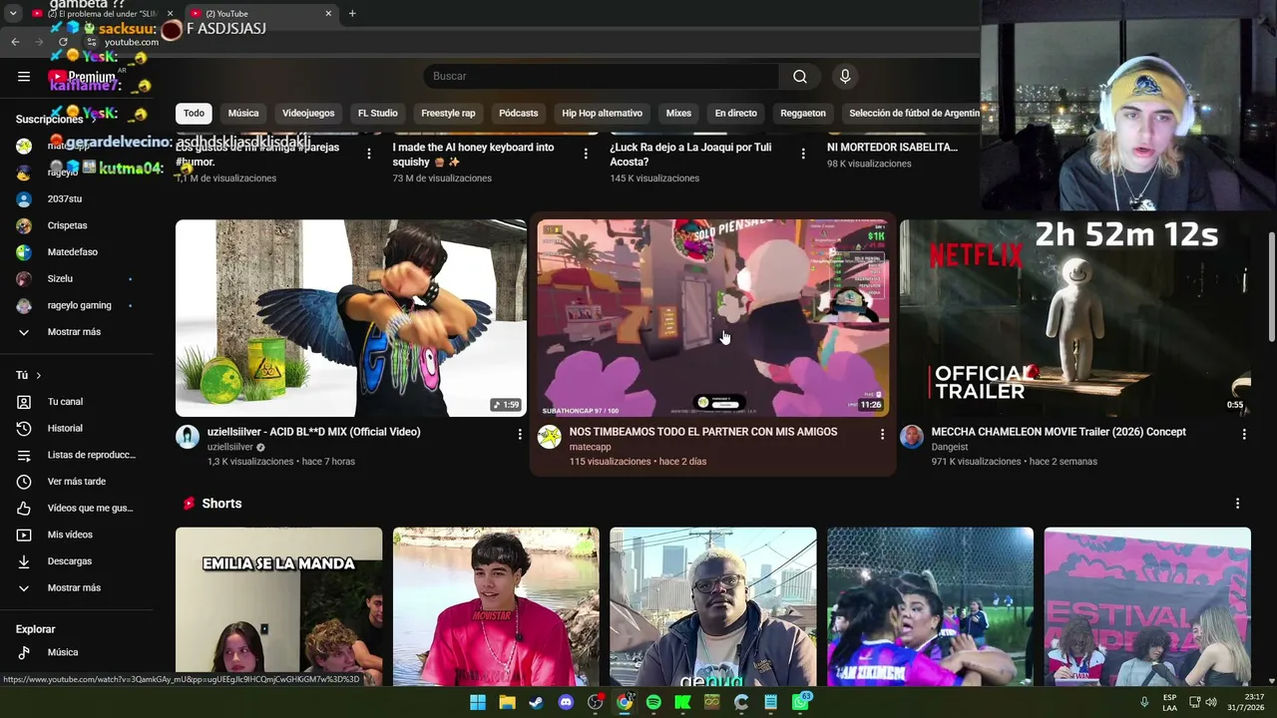1277x718 pixels.
Task: Expand Mostrar más under Tú section
Action: point(80,588)
